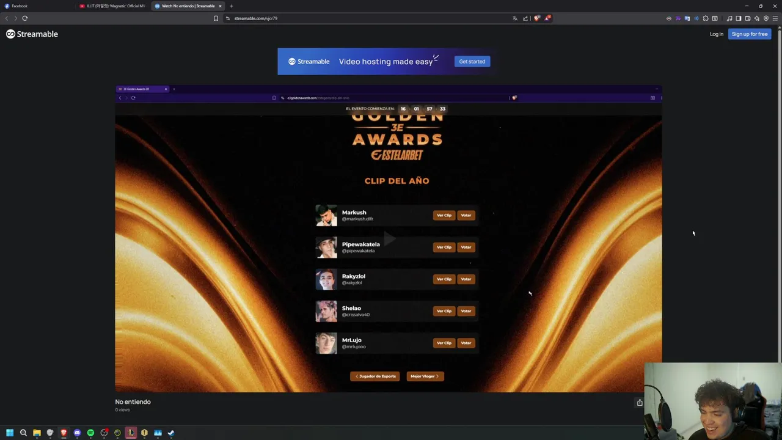Open the Brave Rewards triangle icon
Screen dimensions: 782x440
pyautogui.click(x=547, y=18)
